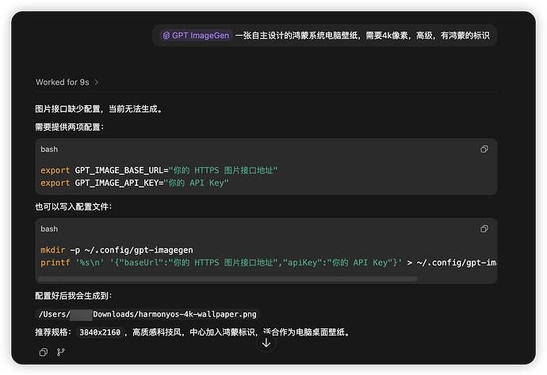The height and width of the screenshot is (375, 547).
Task: Copy the first bash export code block
Action: 484,149
